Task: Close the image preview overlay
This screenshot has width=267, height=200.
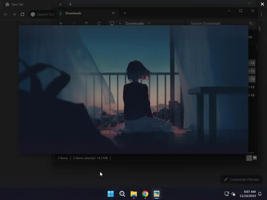Action: tap(262, 4)
